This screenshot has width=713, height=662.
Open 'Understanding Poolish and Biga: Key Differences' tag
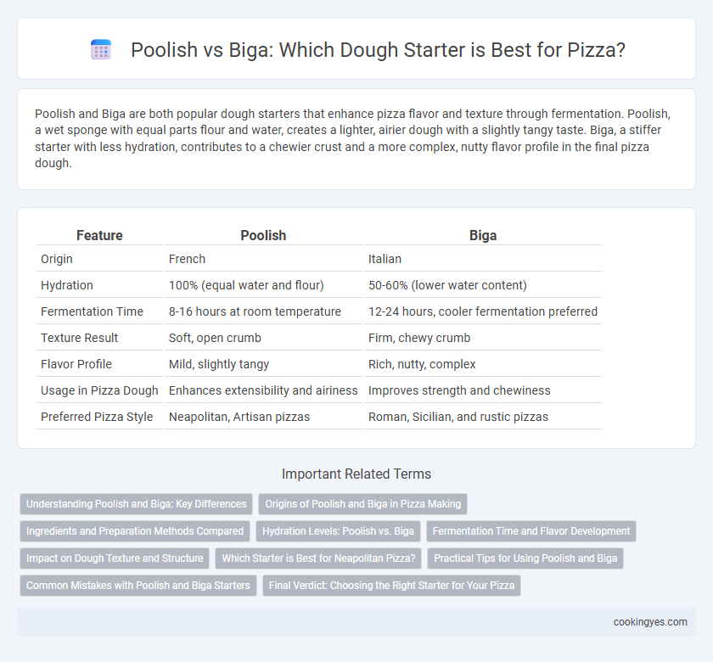[x=137, y=504]
